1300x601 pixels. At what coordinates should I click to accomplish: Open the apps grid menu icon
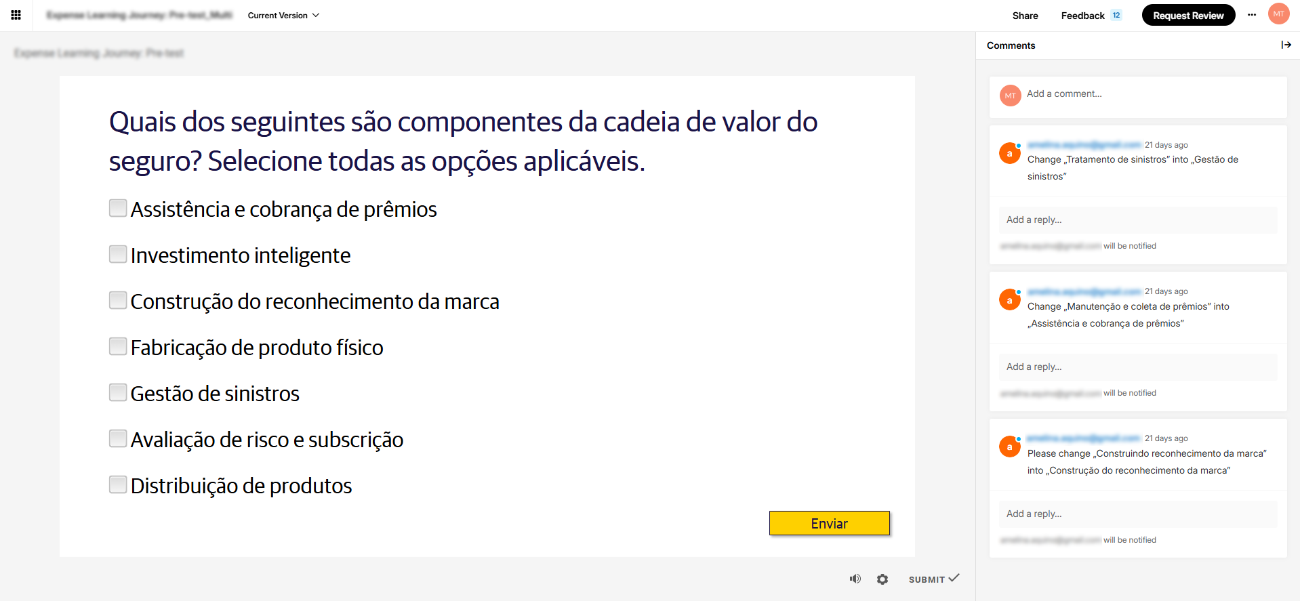(16, 15)
